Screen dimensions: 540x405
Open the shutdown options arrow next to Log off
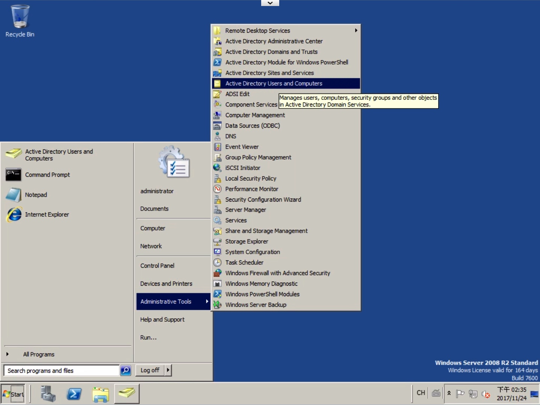(x=168, y=370)
